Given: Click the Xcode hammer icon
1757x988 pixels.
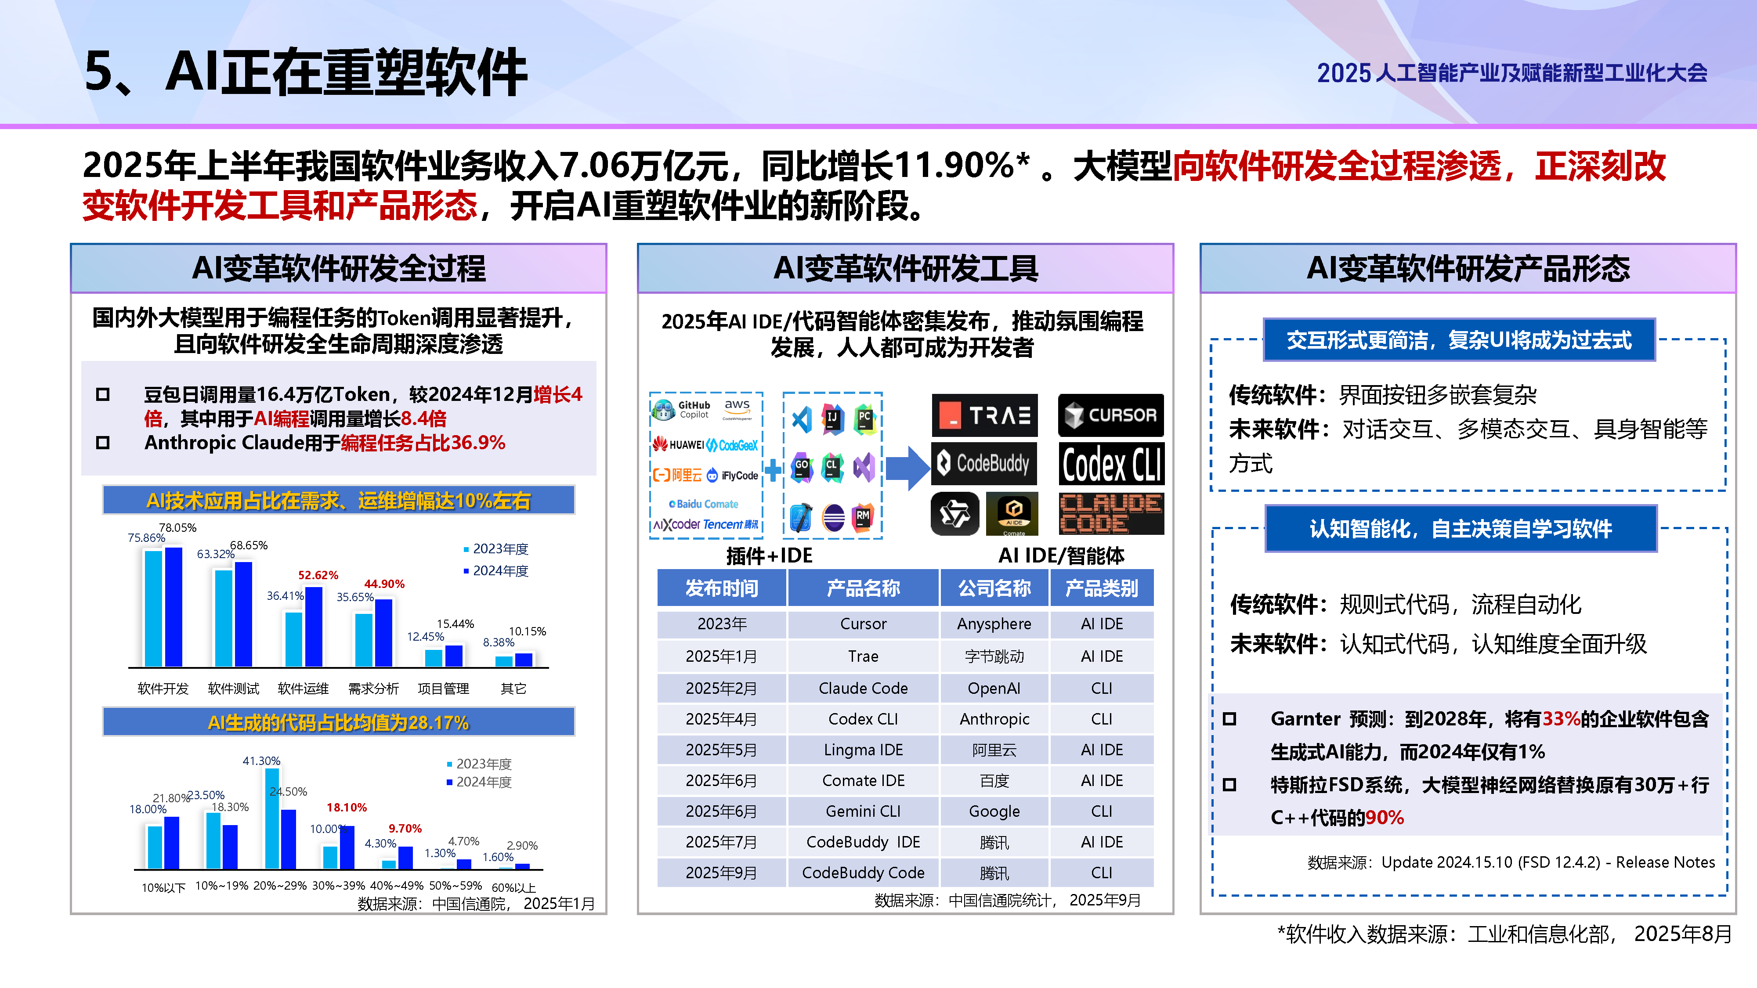Looking at the screenshot, I should (801, 518).
